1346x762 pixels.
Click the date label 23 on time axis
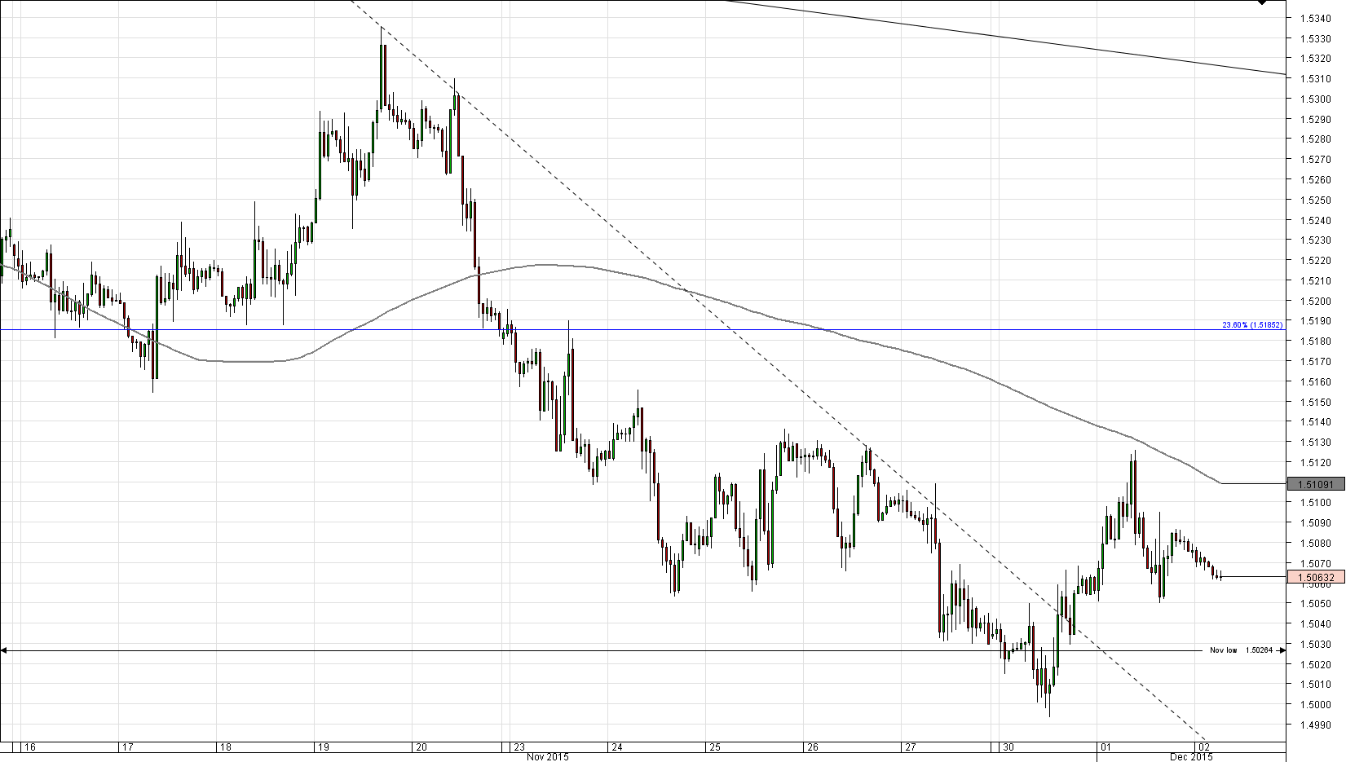coord(519,747)
